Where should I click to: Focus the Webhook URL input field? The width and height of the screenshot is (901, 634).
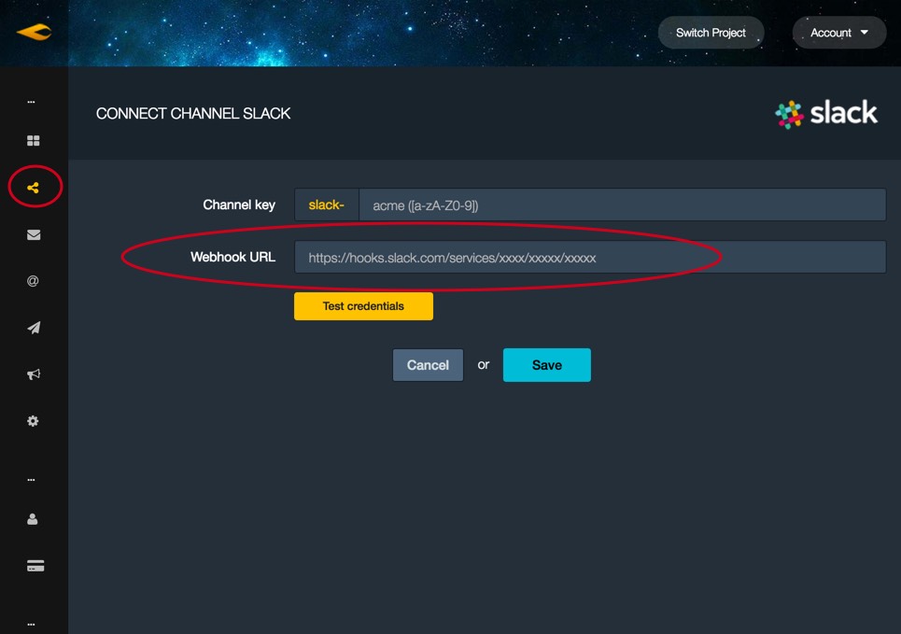(x=590, y=257)
